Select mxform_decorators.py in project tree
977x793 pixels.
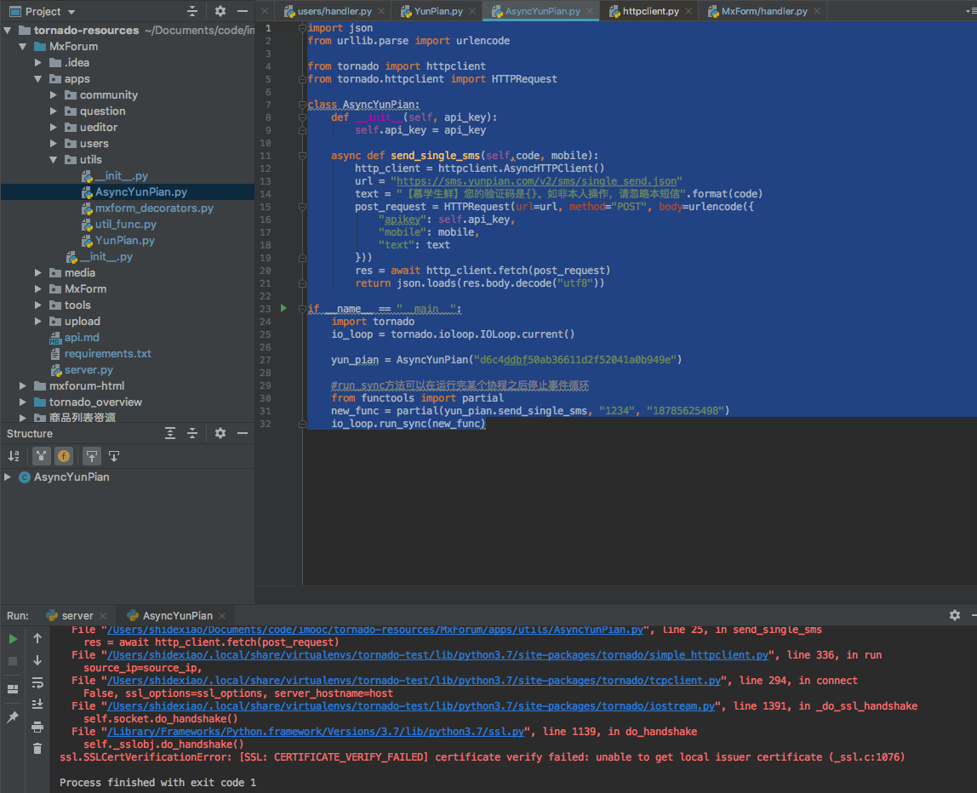[154, 208]
